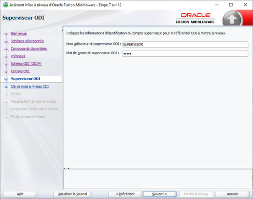Maximize the upgrade assistant window
This screenshot has width=253, height=199.
click(231, 5)
